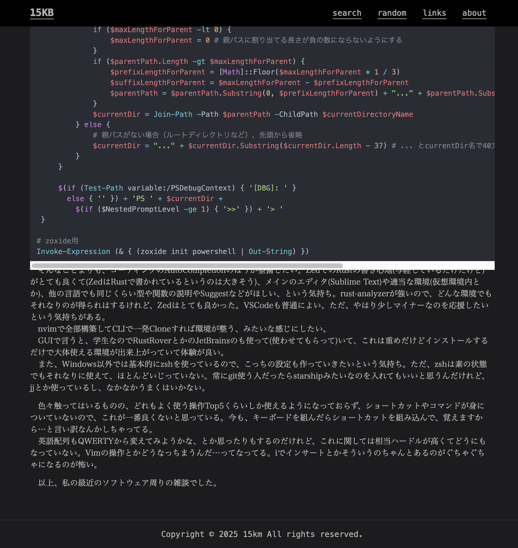Open the links page
Image resolution: width=518 pixels, height=548 pixels.
pos(434,13)
